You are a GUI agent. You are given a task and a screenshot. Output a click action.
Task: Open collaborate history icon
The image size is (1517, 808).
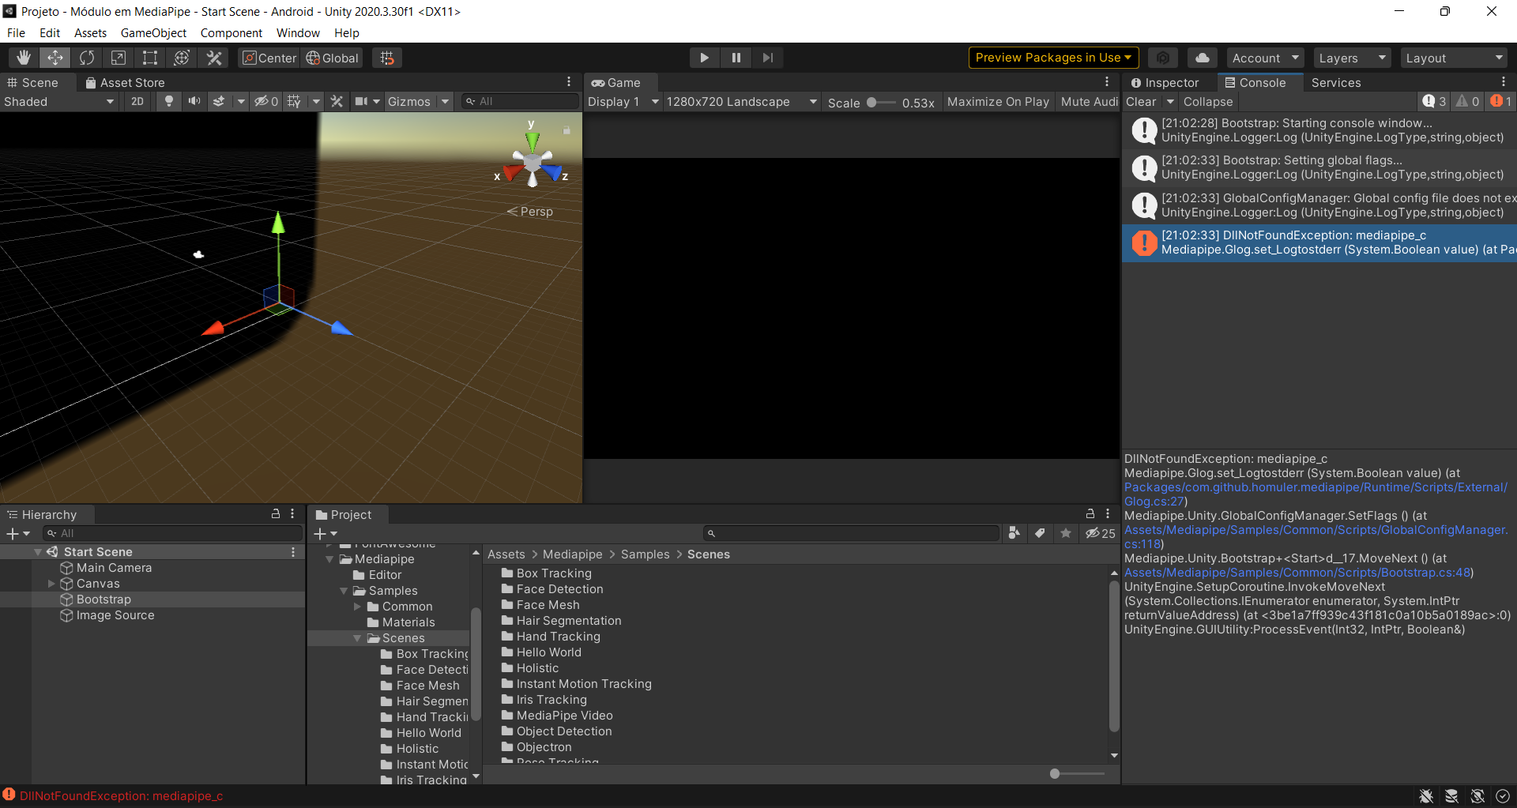[1163, 58]
